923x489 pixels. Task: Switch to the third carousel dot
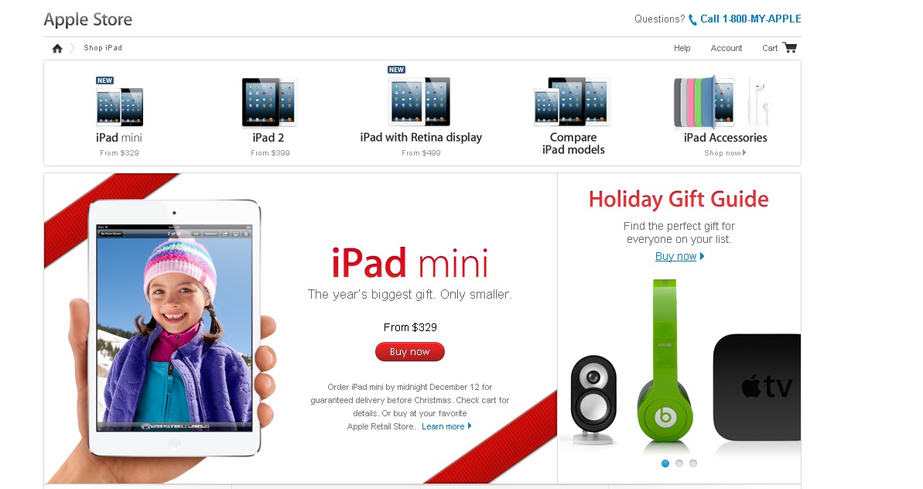(693, 463)
